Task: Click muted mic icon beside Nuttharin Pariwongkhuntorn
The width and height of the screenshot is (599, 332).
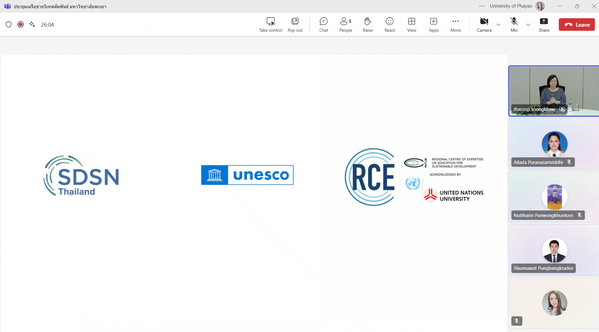Action: [579, 215]
